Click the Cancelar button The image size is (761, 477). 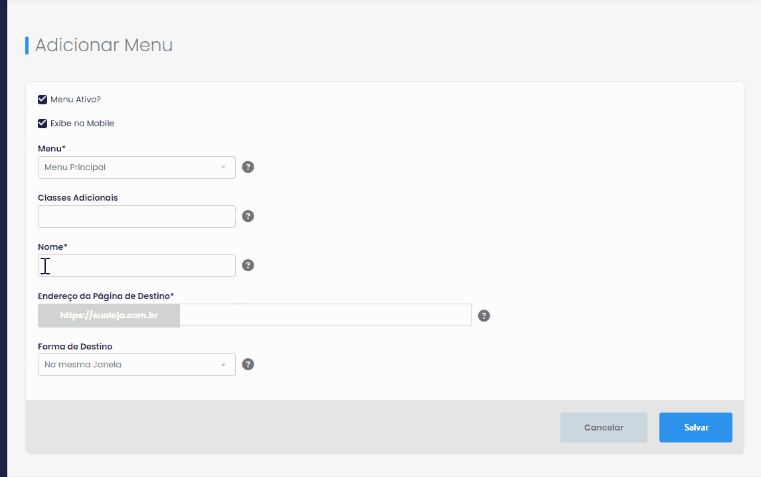pos(604,427)
